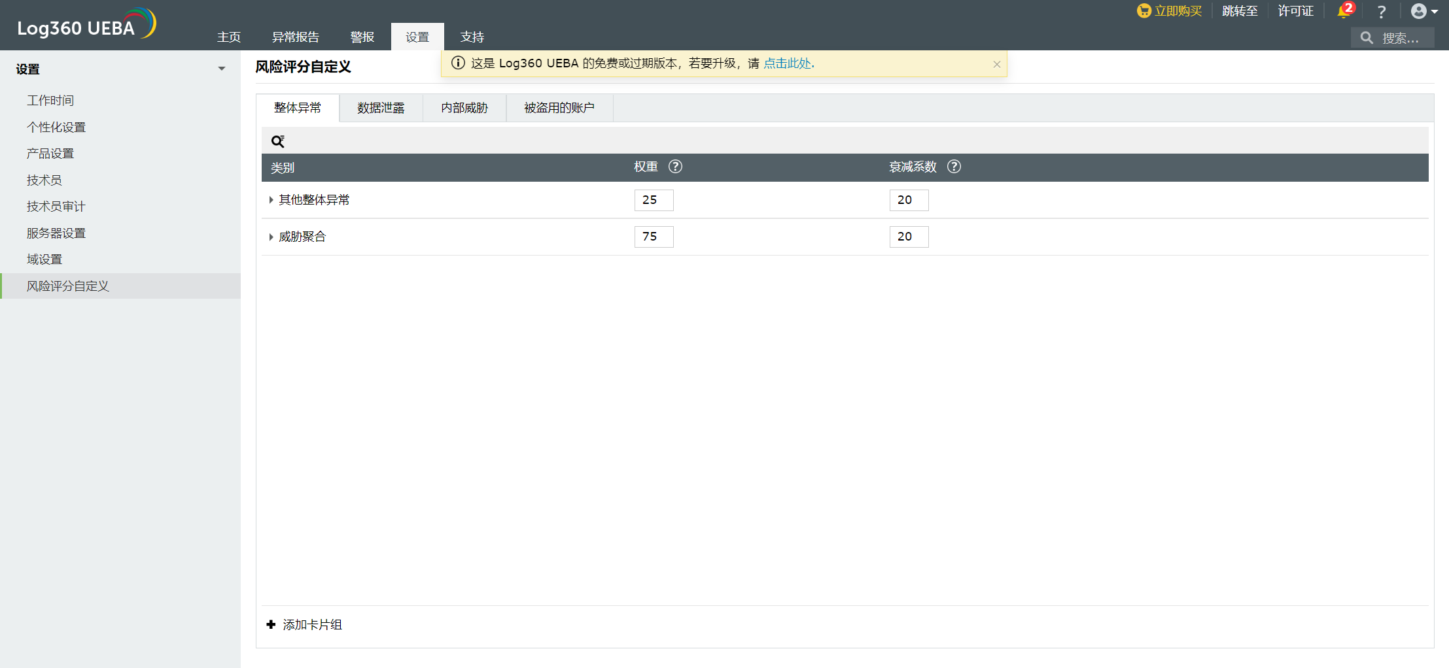Switch to the 数据泄露 tab
Viewport: 1449px width, 668px height.
coord(381,108)
